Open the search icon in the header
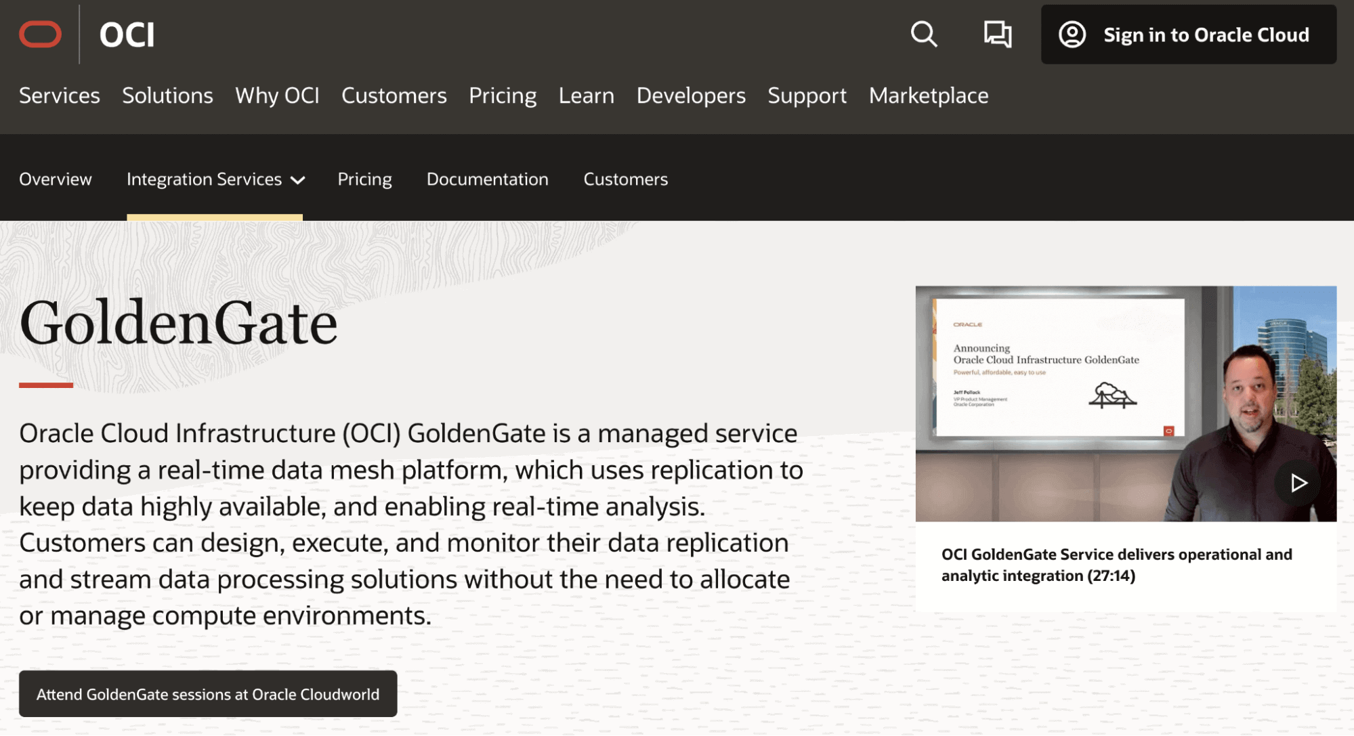 [x=924, y=35]
